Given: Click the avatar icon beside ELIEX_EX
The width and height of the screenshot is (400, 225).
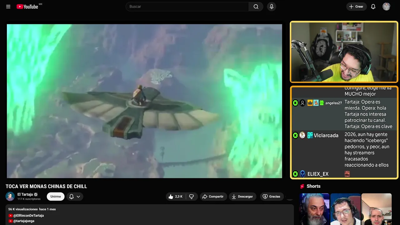Looking at the screenshot, I should [302, 174].
